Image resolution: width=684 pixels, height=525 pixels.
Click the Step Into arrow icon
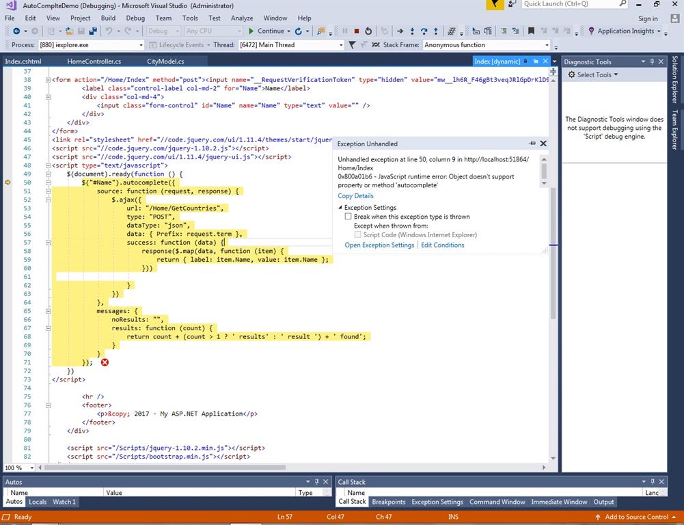point(413,31)
